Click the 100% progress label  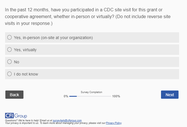116,96
